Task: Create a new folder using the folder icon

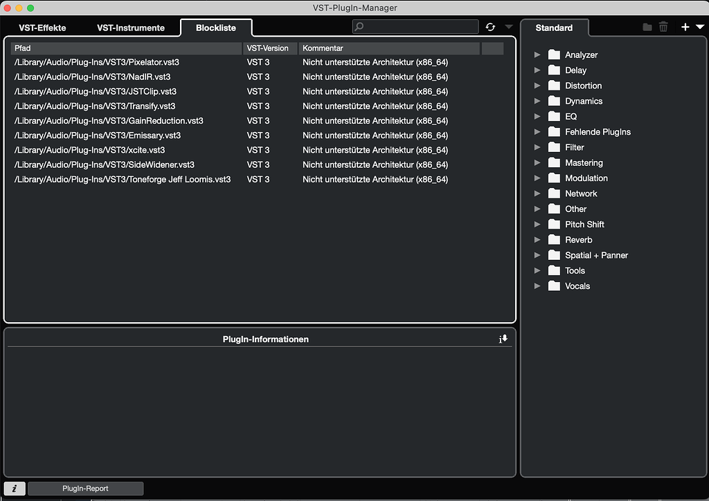Action: (x=647, y=26)
